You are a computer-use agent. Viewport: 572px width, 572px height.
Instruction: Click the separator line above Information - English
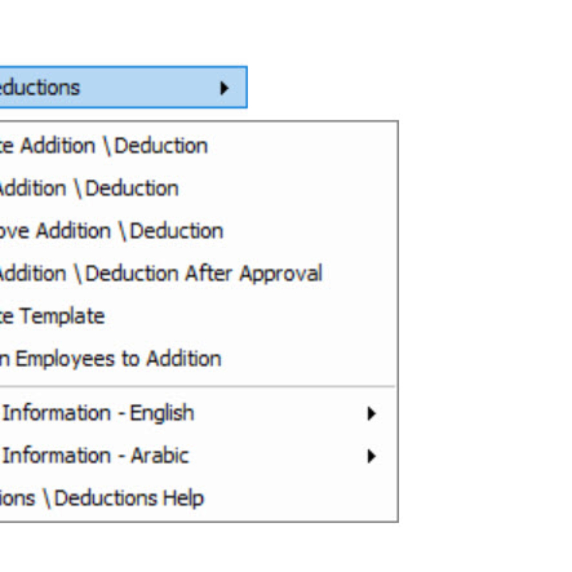click(x=198, y=386)
